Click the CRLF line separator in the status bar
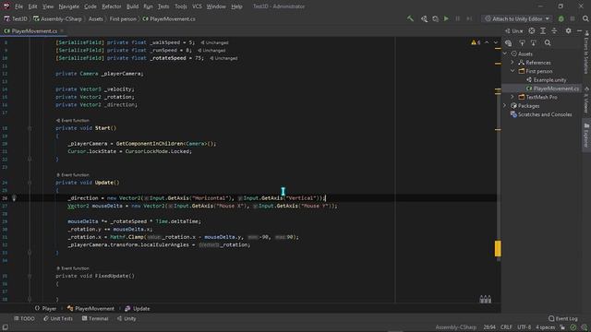This screenshot has width=591, height=332. point(506,327)
